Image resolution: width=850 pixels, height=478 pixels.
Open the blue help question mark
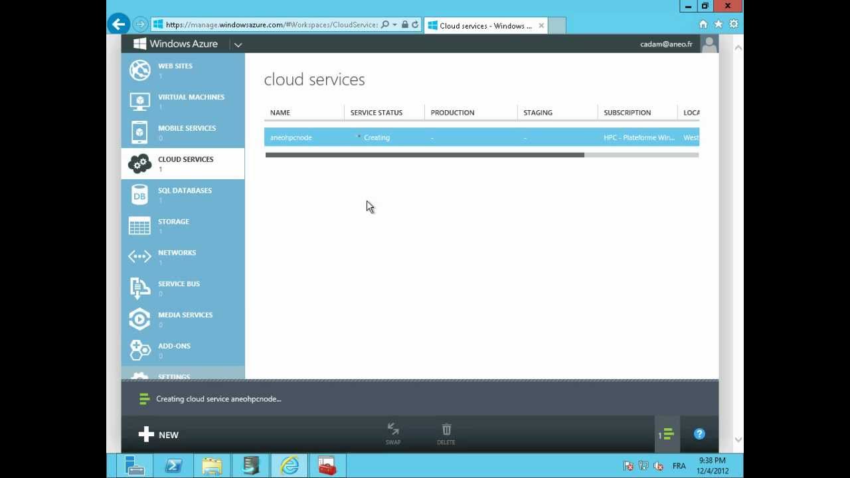pyautogui.click(x=699, y=434)
